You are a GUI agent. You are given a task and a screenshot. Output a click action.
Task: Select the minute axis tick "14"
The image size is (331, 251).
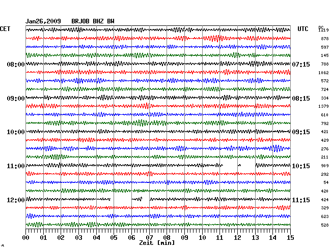click(x=272, y=238)
